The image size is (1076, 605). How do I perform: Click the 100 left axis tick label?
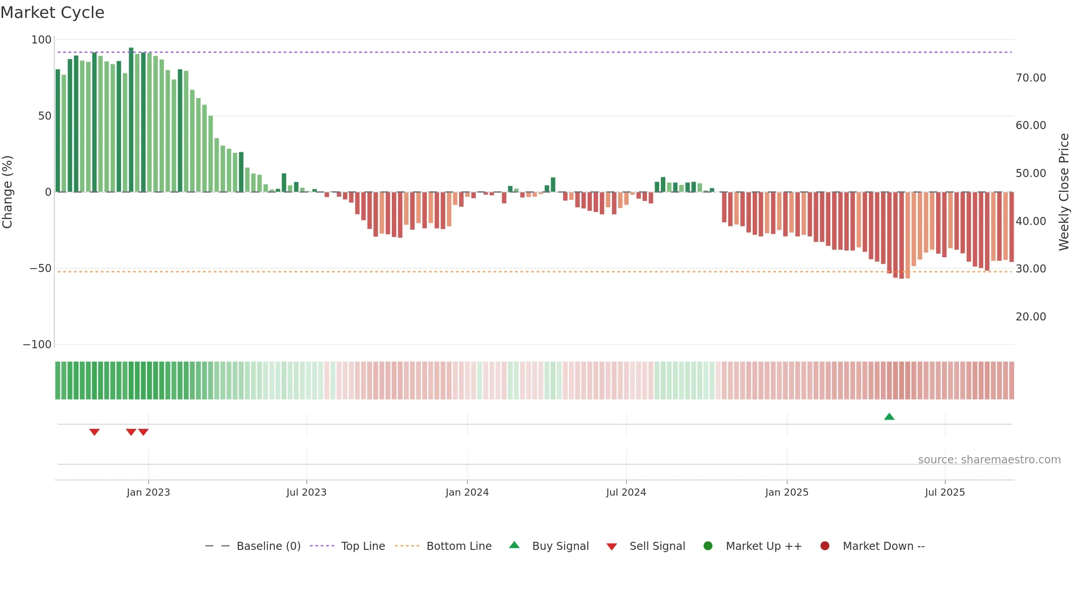pyautogui.click(x=41, y=40)
